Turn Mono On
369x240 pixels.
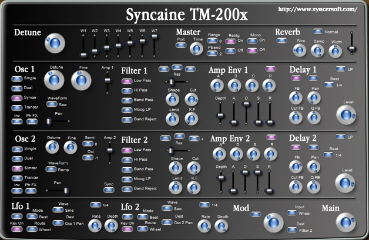coord(252,40)
